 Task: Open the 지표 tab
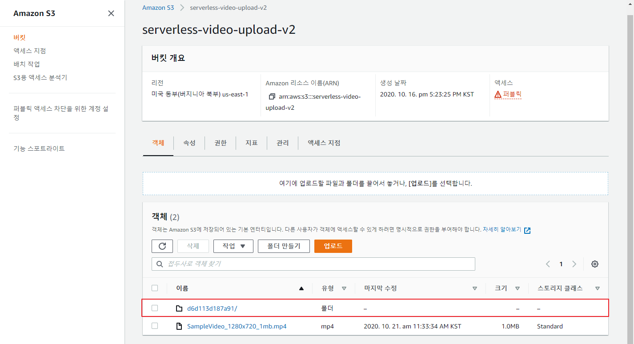[x=252, y=143]
